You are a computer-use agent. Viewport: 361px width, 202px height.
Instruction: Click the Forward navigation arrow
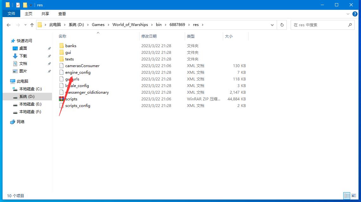pos(18,25)
